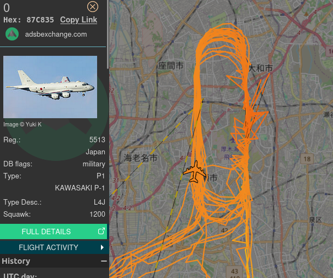Collapse the History section
The width and height of the screenshot is (333, 278).
click(x=104, y=261)
